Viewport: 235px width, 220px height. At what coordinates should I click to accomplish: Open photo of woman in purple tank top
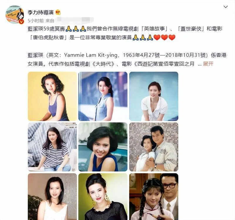pyautogui.click(x=52, y=96)
